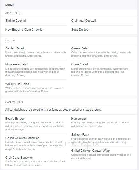Pick the Salmon Patty sandwich
Viewport: 139px width, 170px height.
click(80, 135)
